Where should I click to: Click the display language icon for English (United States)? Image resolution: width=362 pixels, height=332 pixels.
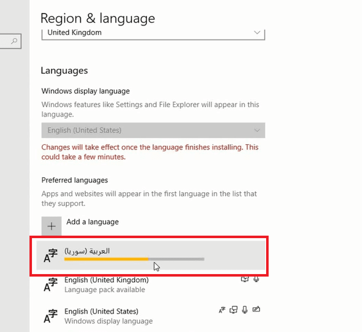pyautogui.click(x=222, y=311)
